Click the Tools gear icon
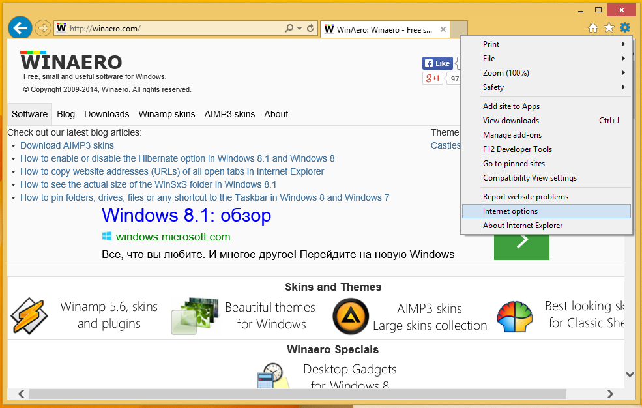Image resolution: width=642 pixels, height=408 pixels. 625,28
